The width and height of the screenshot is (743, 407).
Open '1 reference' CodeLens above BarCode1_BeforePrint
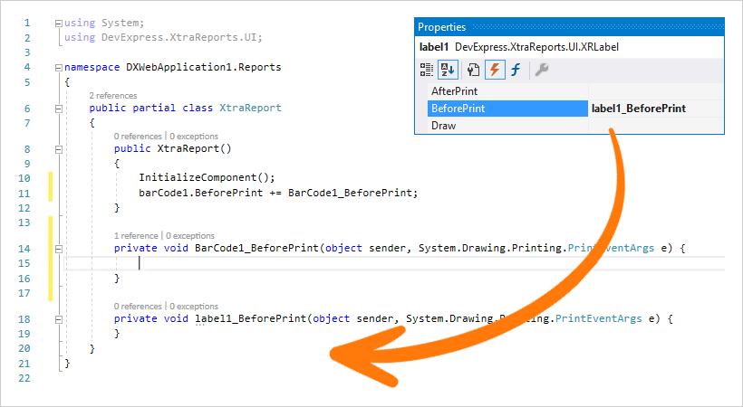136,236
